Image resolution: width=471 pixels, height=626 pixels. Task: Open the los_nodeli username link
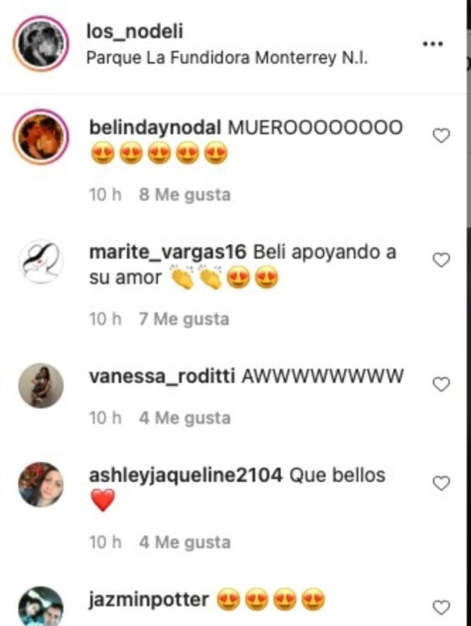pos(135,31)
